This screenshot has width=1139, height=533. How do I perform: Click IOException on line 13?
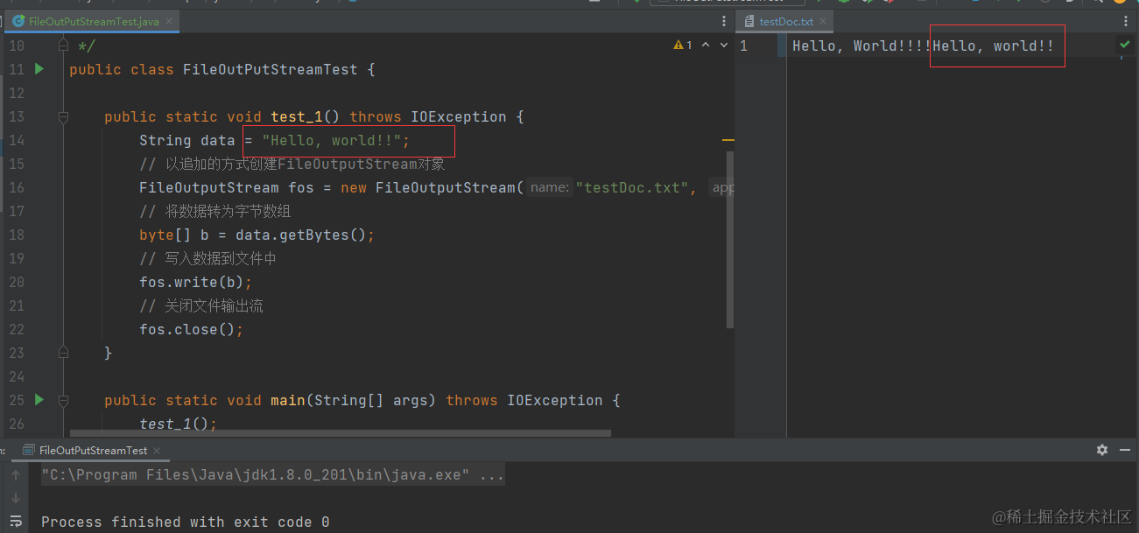pyautogui.click(x=458, y=116)
